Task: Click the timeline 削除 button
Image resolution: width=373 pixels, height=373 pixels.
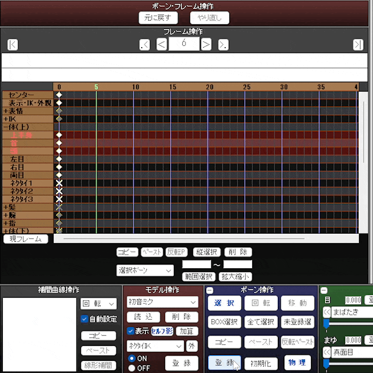Action: tap(238, 252)
